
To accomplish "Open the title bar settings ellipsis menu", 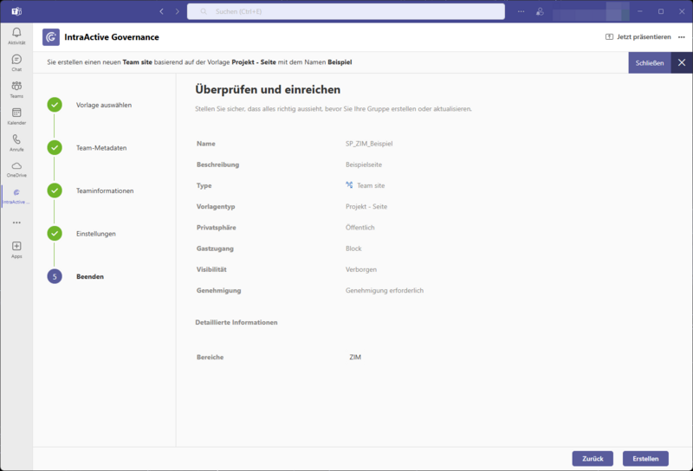I will point(521,11).
